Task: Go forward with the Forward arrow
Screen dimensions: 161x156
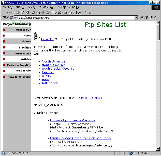Action: pyautogui.click(x=10, y=13)
